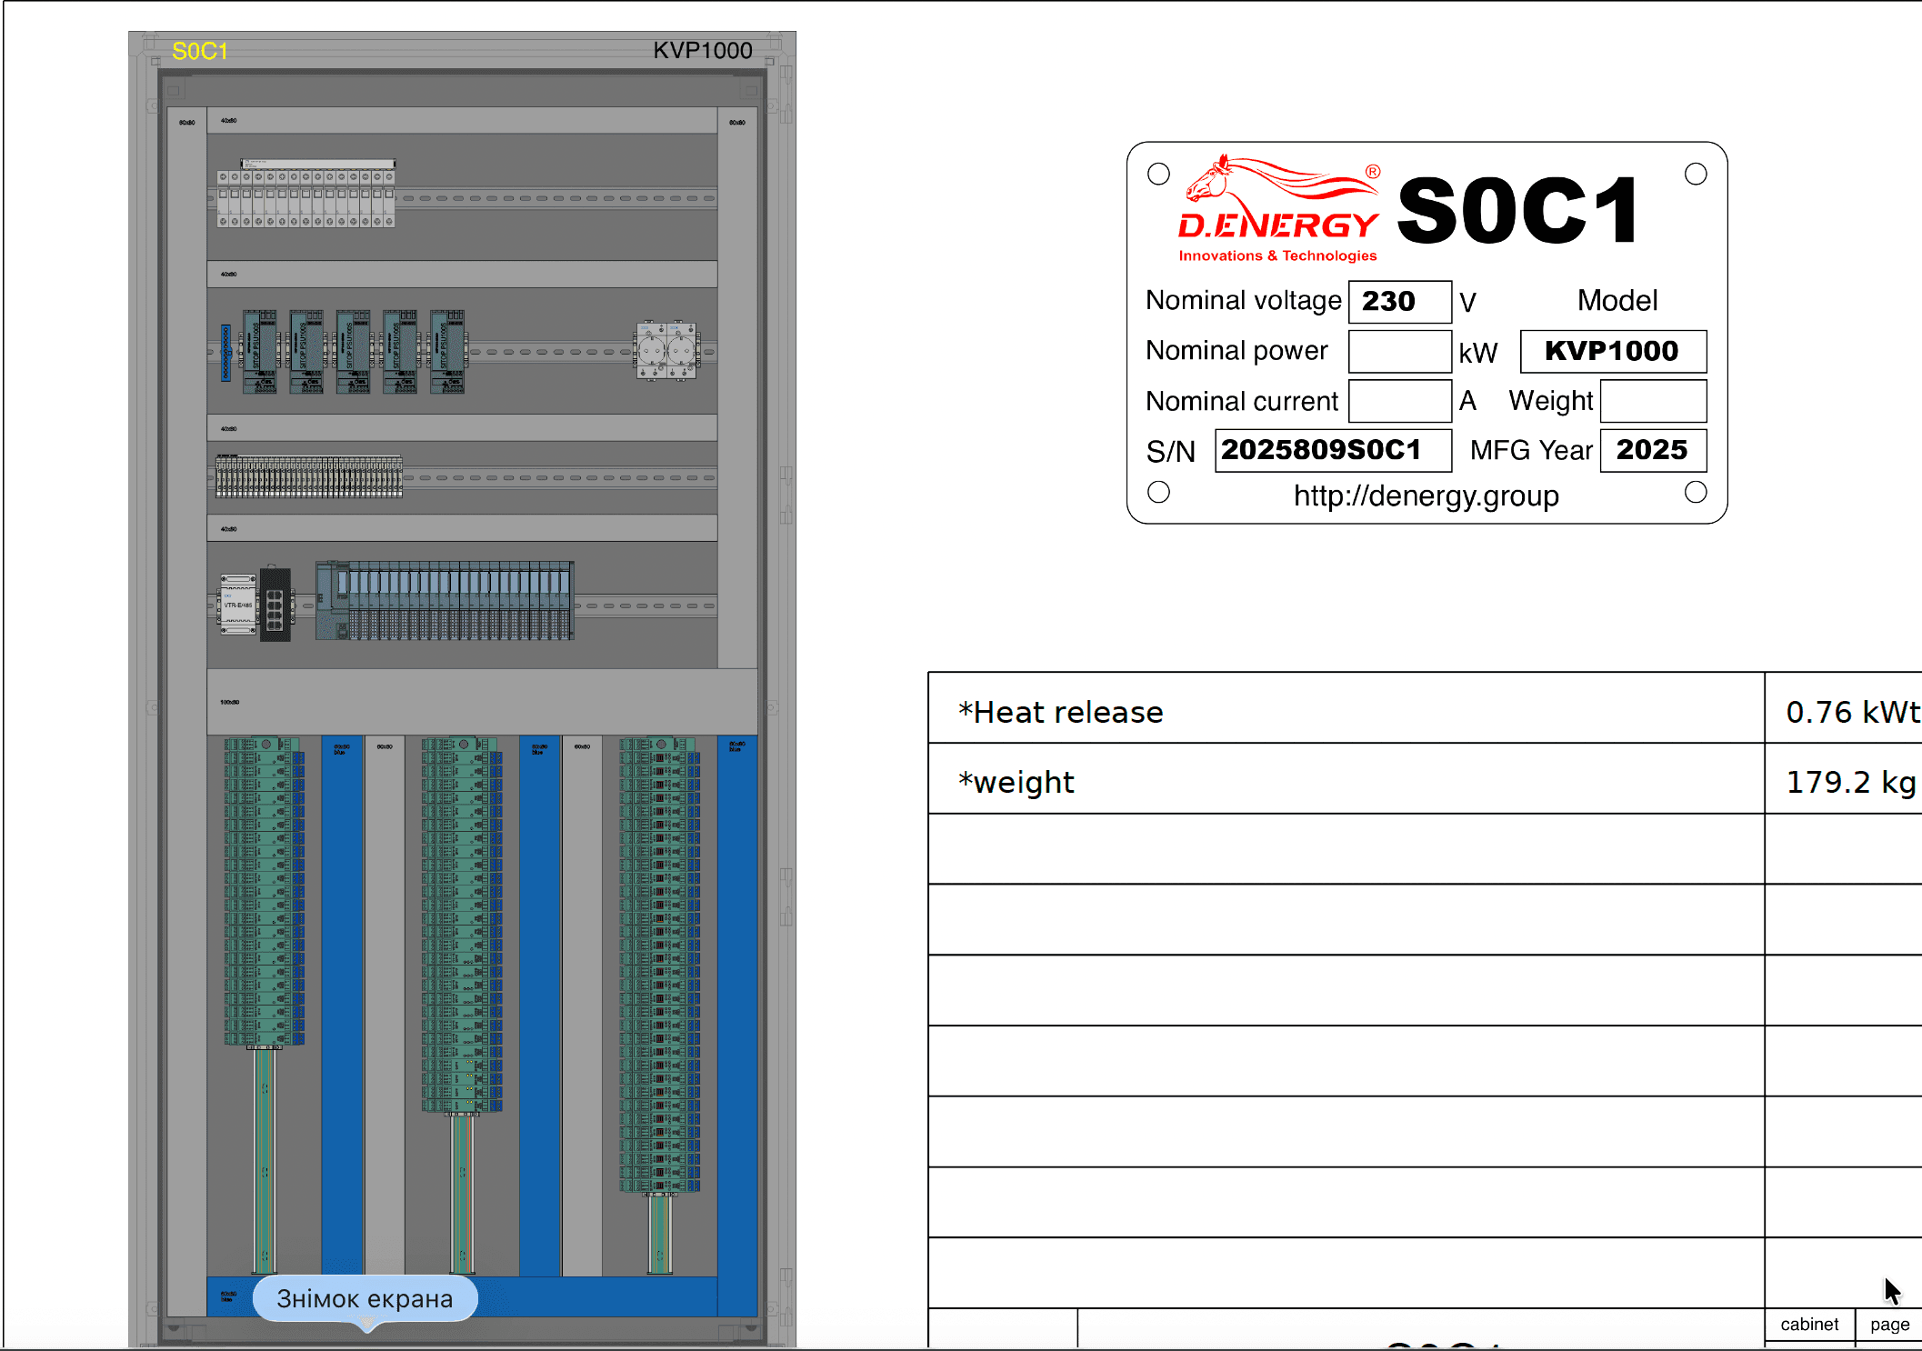Select the double socket outlet component
This screenshot has height=1351, width=1922.
(666, 350)
